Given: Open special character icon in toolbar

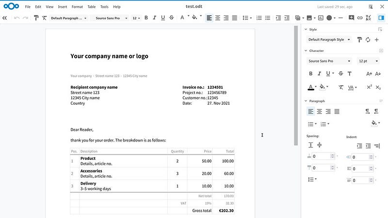Looking at the screenshot, I should (369, 18).
